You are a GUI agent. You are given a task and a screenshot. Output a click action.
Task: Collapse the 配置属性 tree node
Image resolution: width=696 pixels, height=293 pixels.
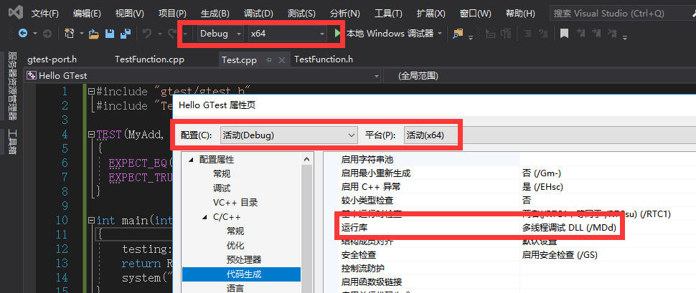point(192,160)
